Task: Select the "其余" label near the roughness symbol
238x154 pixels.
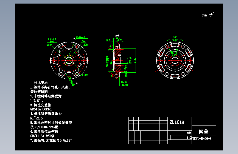Action: tap(205, 15)
